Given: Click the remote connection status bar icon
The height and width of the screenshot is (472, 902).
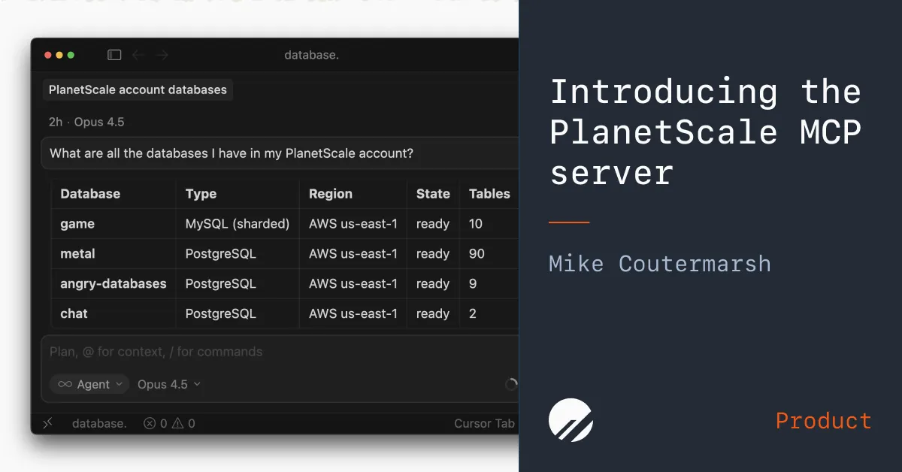Looking at the screenshot, I should (x=47, y=423).
